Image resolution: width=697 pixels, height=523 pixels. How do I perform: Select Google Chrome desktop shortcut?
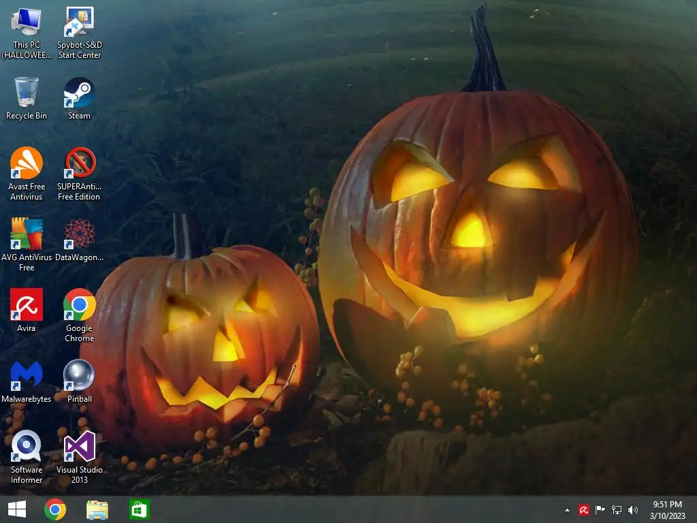[x=79, y=315]
